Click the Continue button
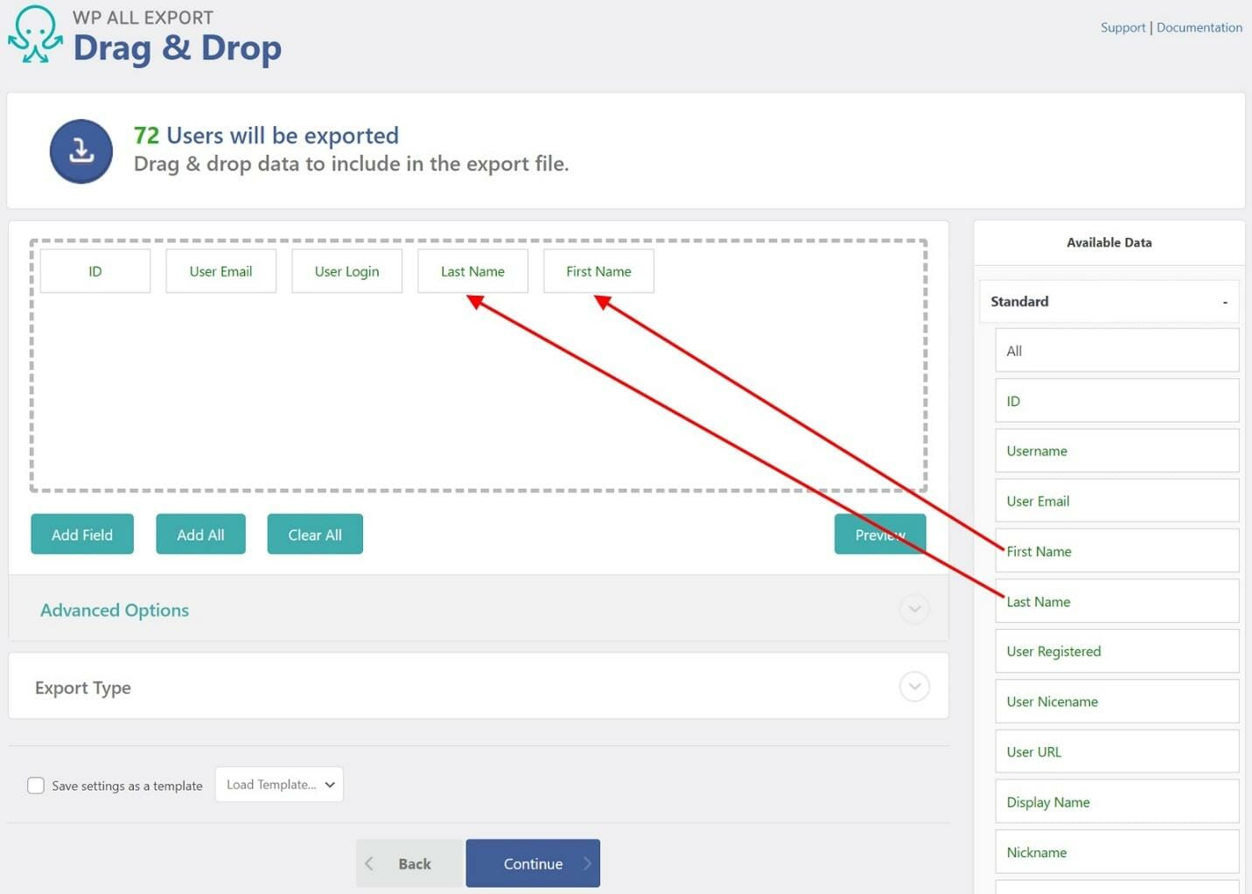Viewport: 1252px width, 894px height. tap(533, 863)
